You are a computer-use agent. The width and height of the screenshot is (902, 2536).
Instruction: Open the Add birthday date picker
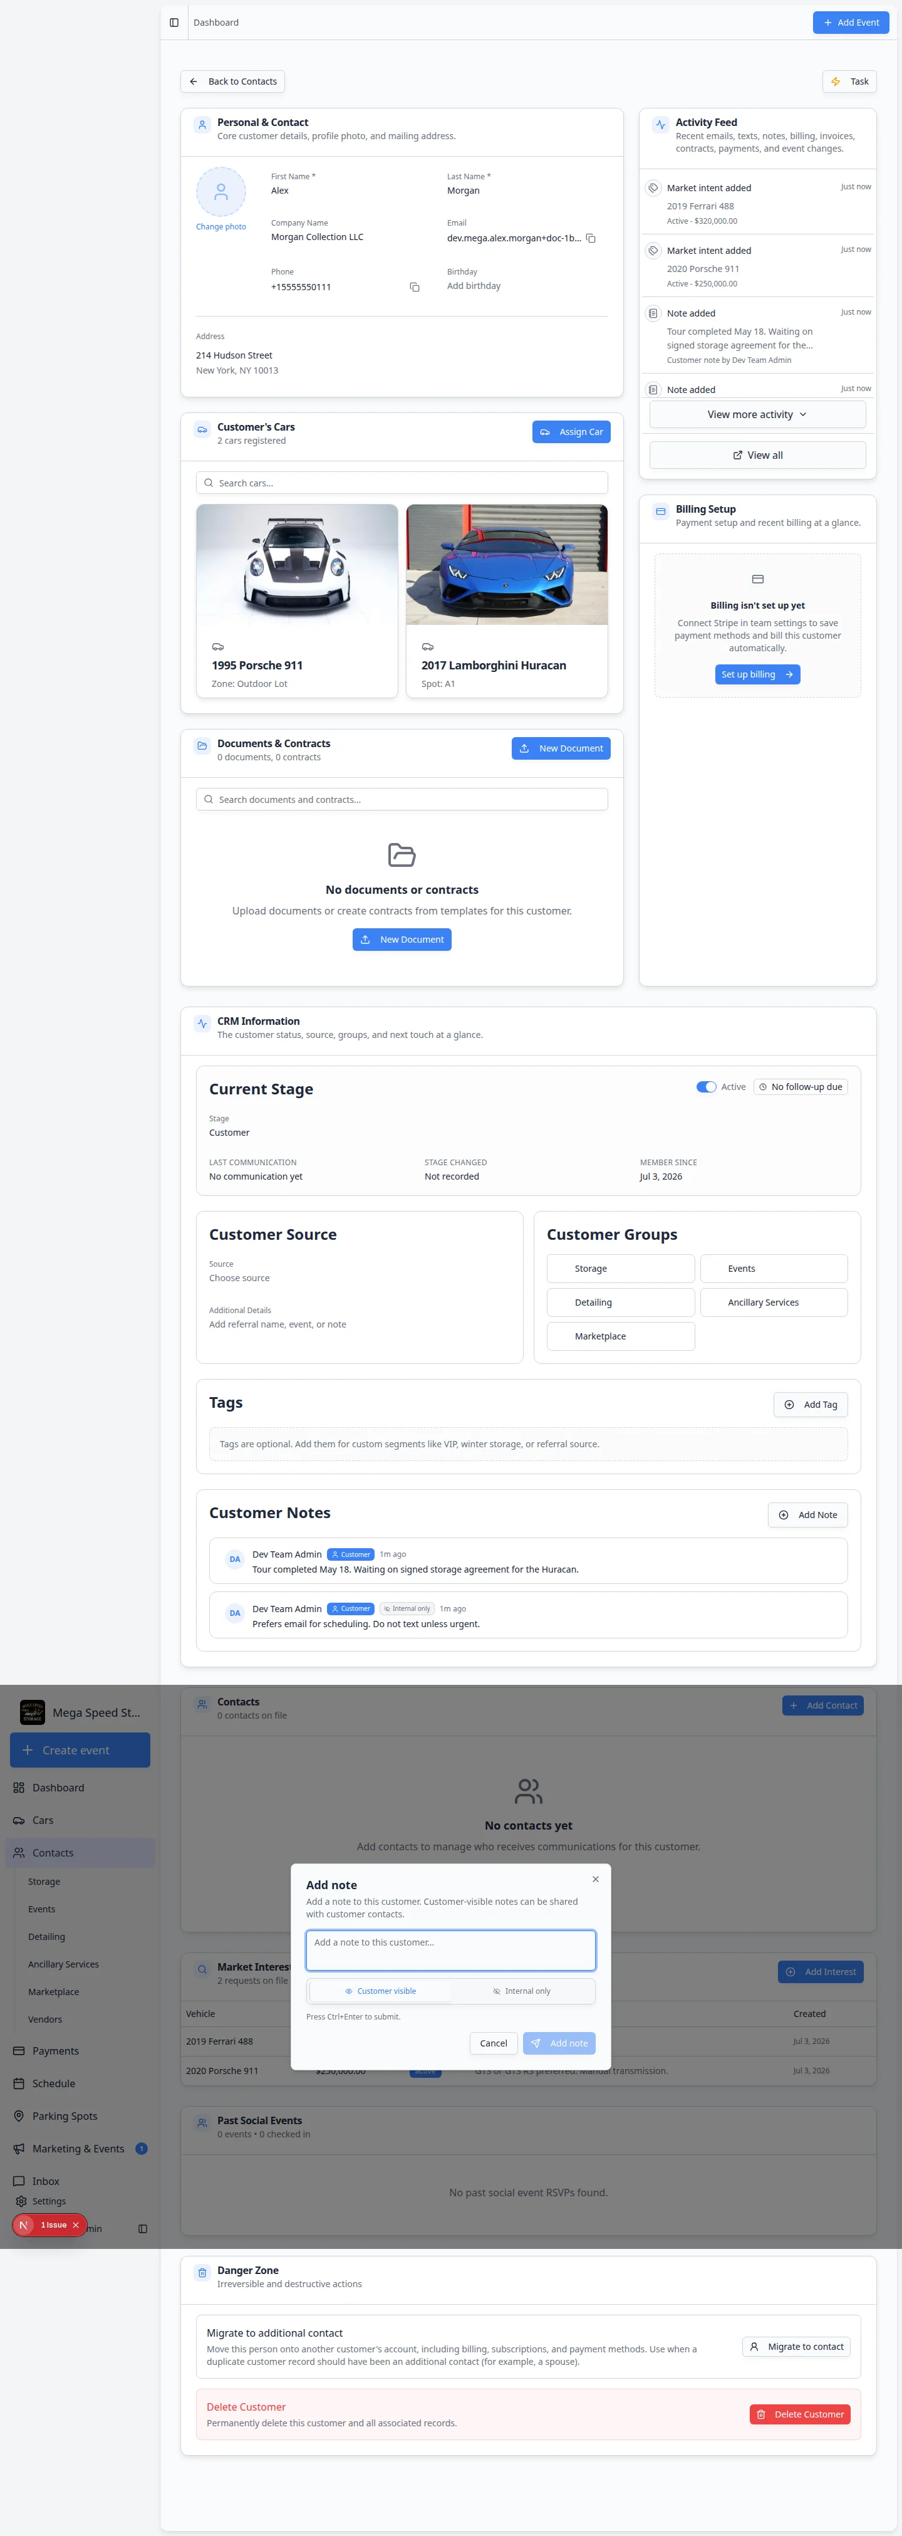coord(474,286)
